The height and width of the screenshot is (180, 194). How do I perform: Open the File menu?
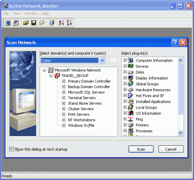pos(6,13)
